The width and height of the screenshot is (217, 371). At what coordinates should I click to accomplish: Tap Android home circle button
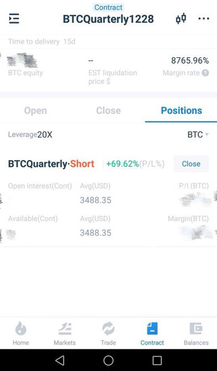pyautogui.click(x=108, y=360)
